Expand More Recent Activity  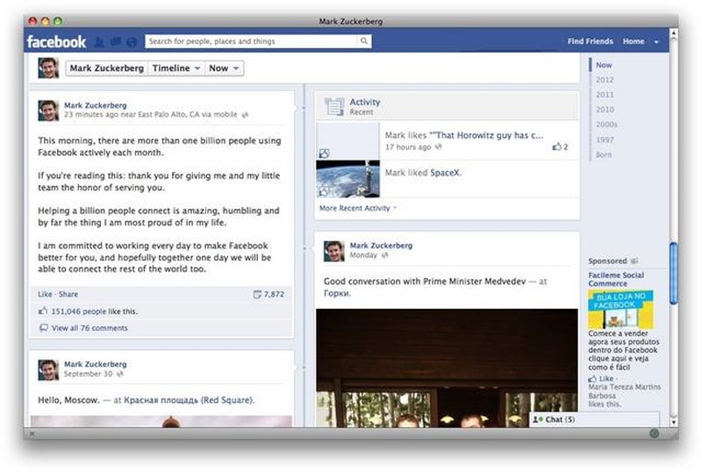coord(357,208)
